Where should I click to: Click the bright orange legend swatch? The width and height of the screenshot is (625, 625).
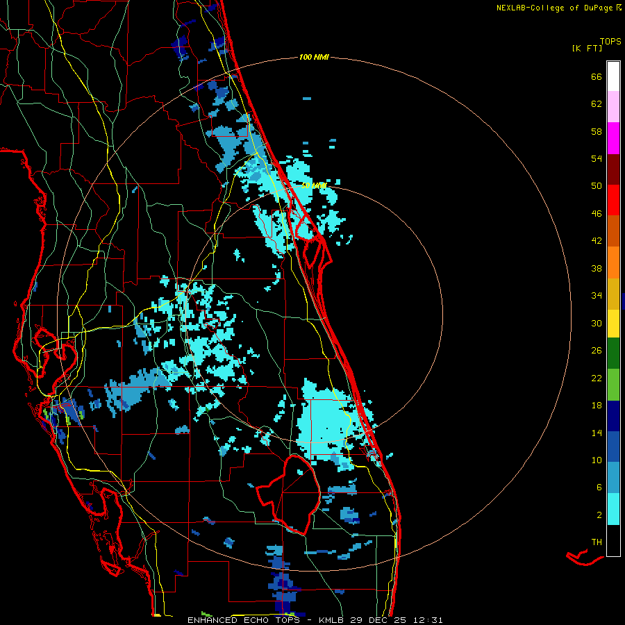coord(613,262)
